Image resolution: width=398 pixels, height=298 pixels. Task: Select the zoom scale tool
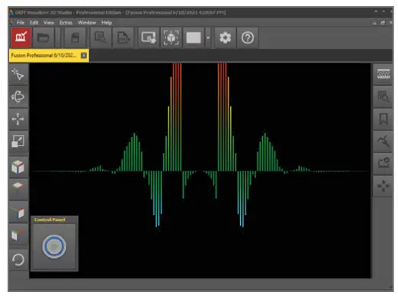pos(18,141)
